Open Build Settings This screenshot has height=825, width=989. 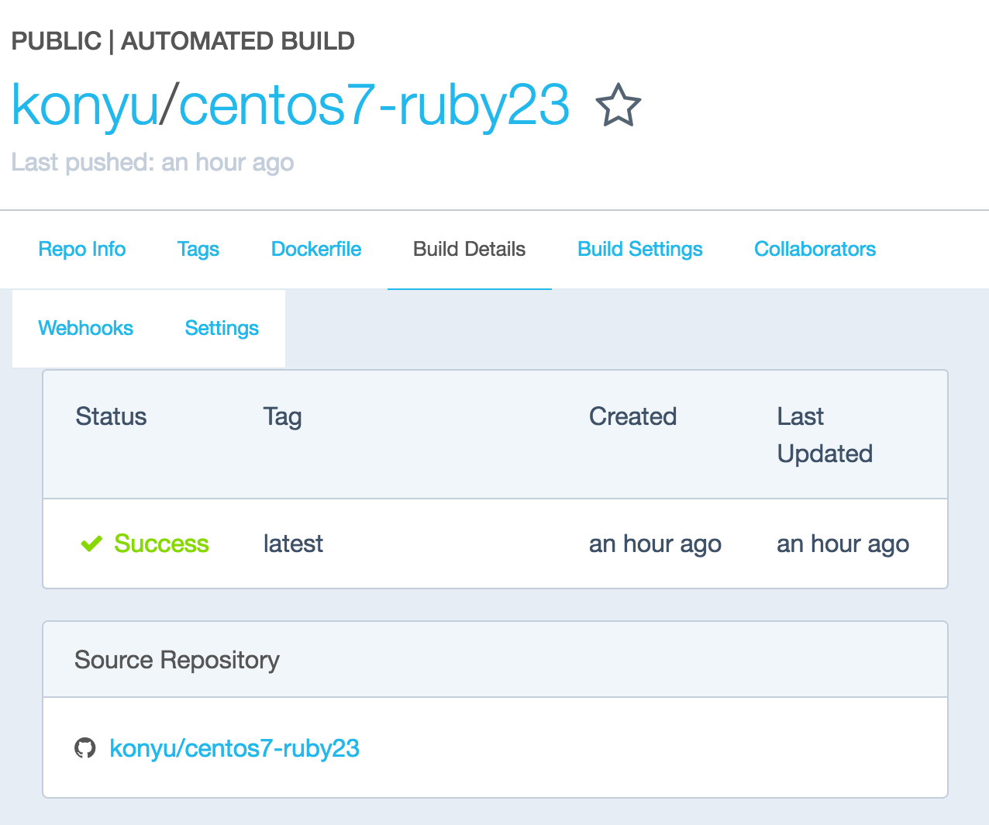pos(639,249)
